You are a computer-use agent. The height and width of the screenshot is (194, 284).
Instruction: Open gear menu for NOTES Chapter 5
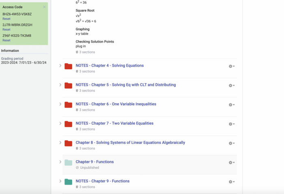(231, 85)
